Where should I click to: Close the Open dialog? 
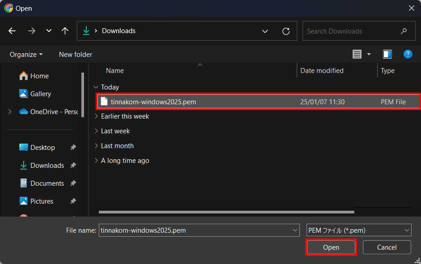tap(411, 9)
